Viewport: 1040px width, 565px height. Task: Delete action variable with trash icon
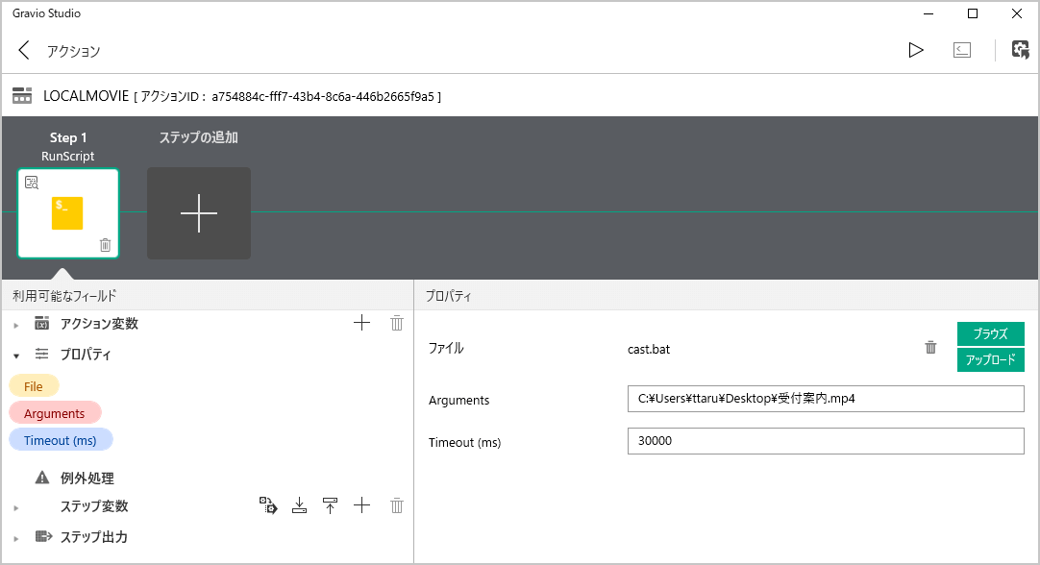tap(397, 323)
